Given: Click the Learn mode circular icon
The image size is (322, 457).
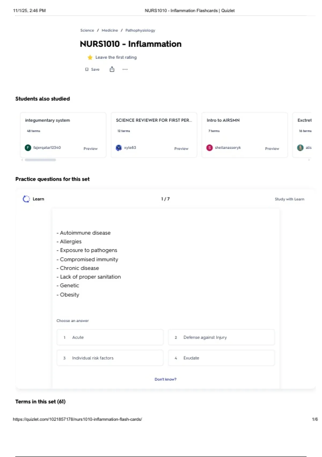Looking at the screenshot, I should pyautogui.click(x=26, y=199).
